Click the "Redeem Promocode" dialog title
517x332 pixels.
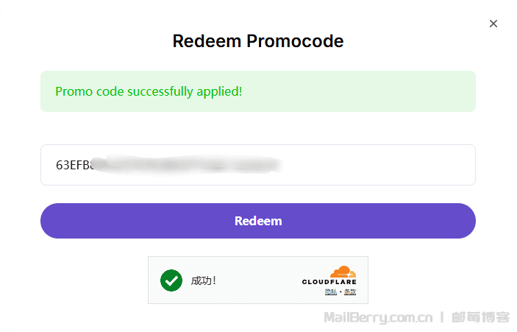point(258,41)
